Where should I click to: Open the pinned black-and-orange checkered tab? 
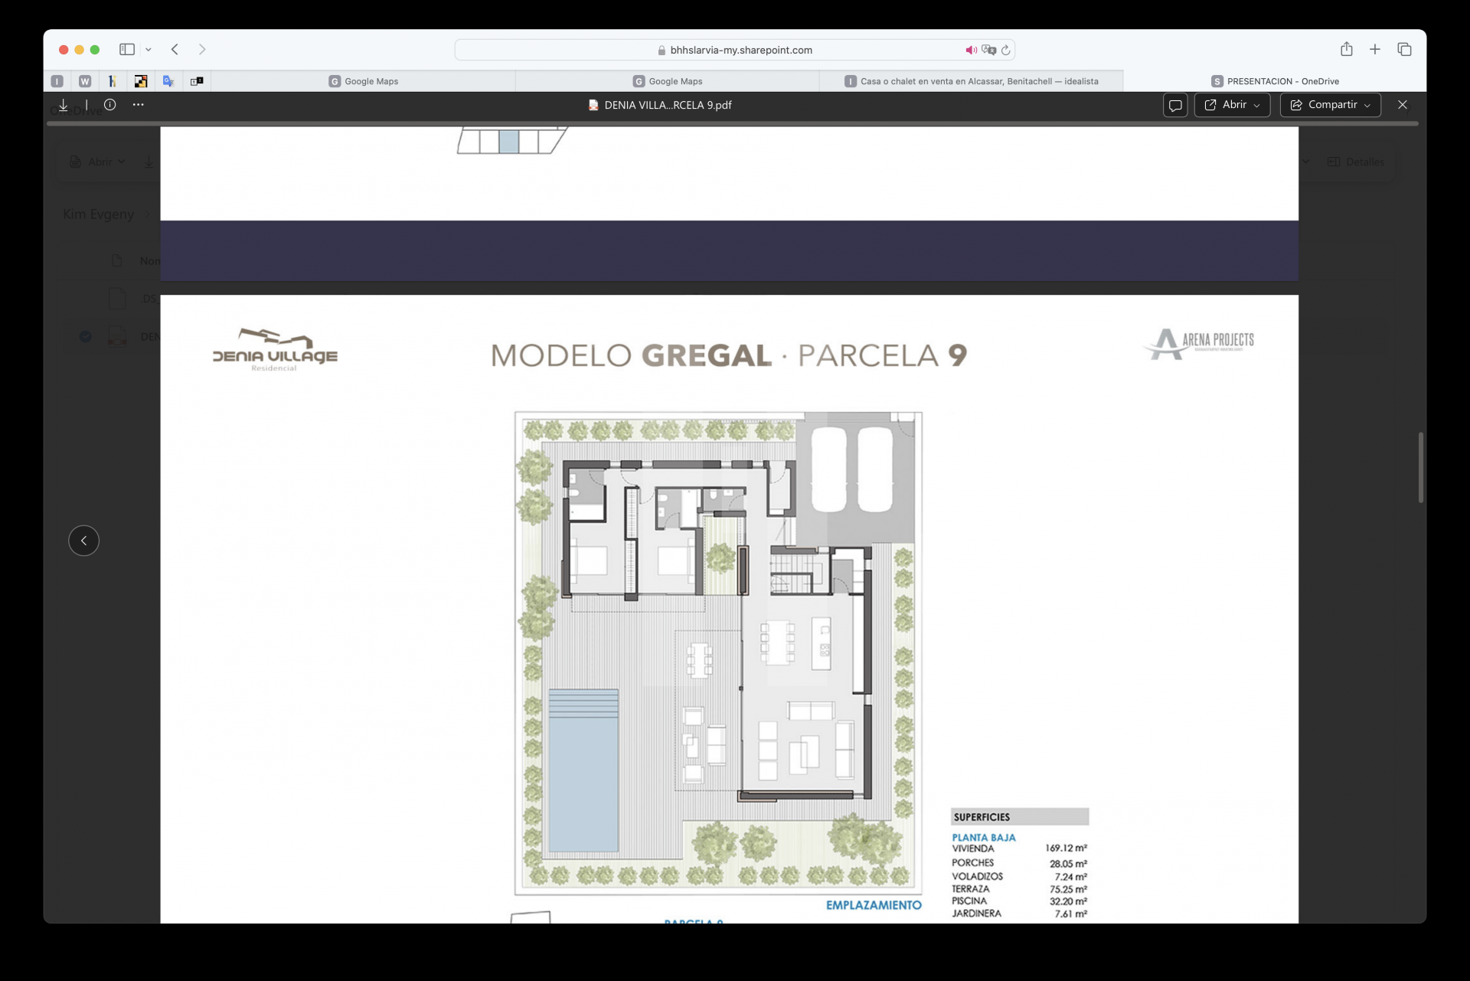tap(141, 81)
